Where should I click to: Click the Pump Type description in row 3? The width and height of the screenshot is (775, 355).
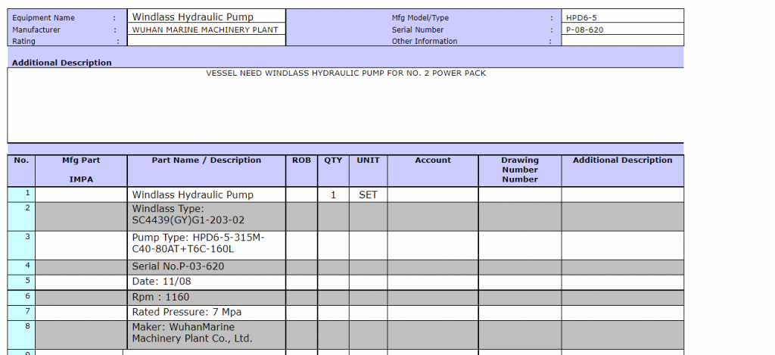207,243
